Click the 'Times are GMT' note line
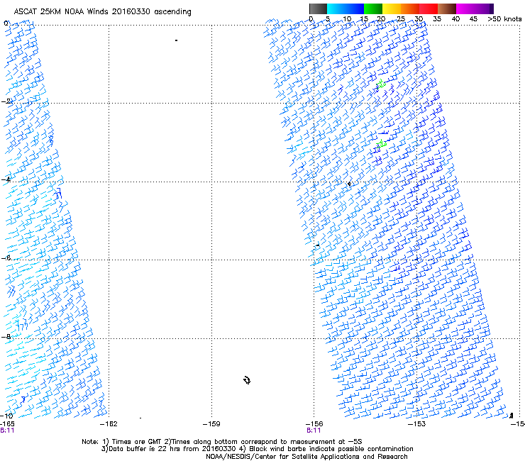This screenshot has height=461, width=525. (x=222, y=442)
